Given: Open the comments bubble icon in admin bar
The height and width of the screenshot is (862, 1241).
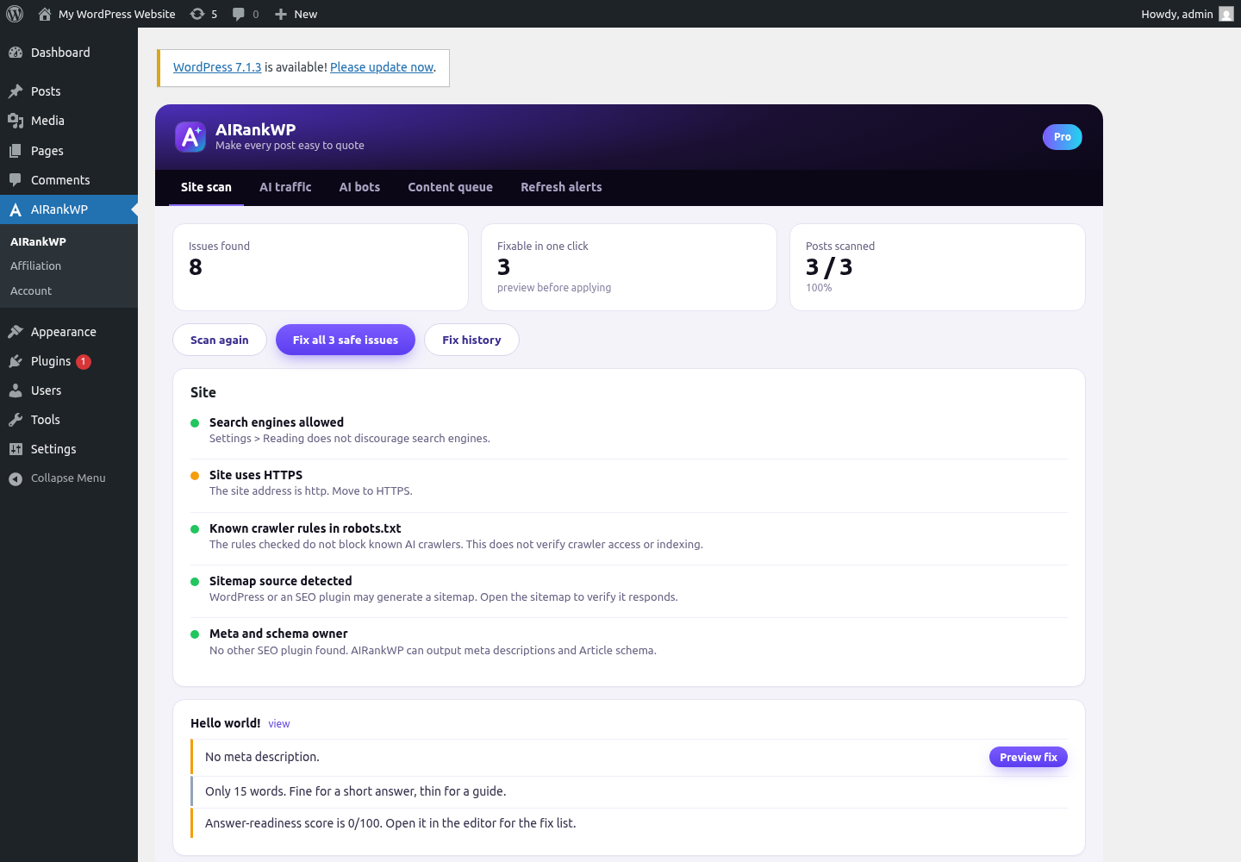Looking at the screenshot, I should pos(239,14).
